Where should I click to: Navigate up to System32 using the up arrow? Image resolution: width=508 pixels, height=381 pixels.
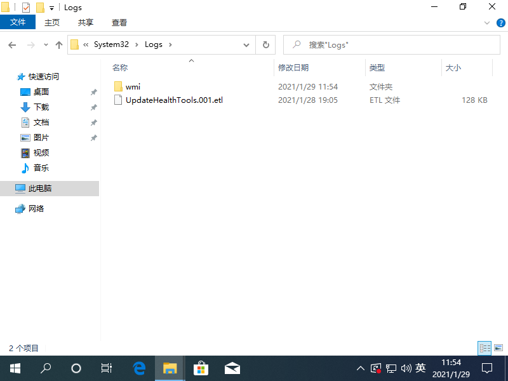pos(58,44)
